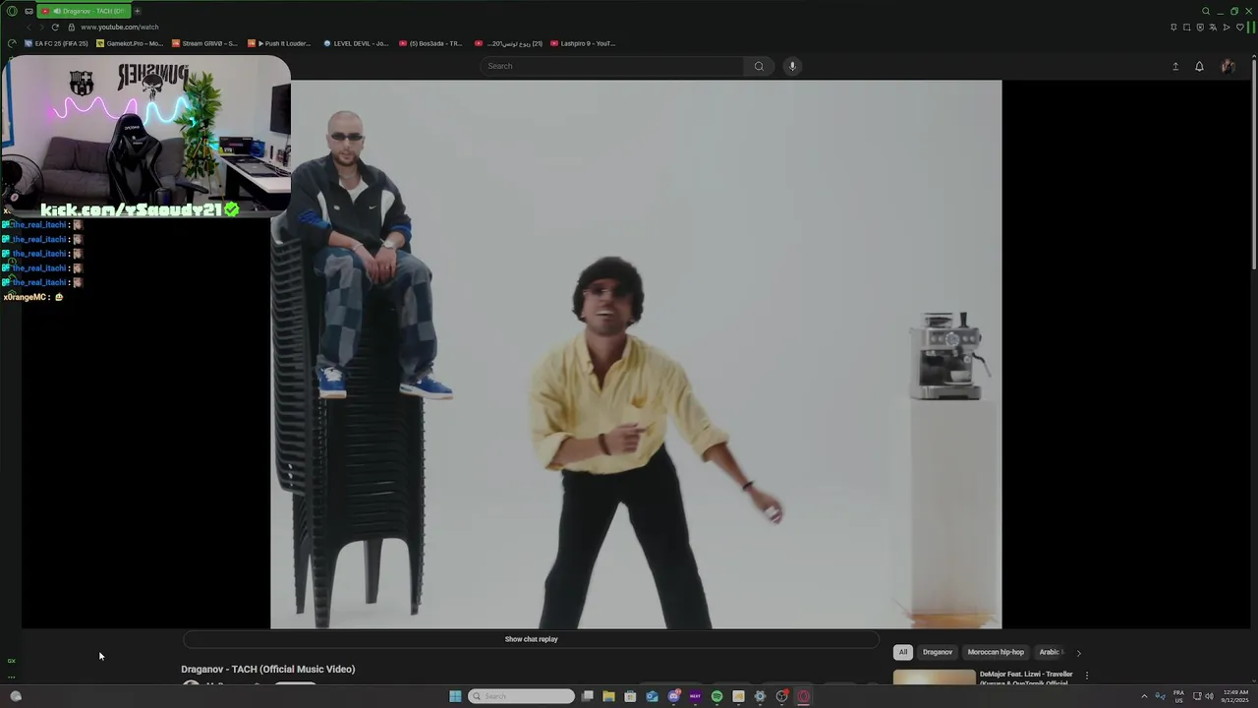Take a snapshot with the toolbar capture icon

1186,27
